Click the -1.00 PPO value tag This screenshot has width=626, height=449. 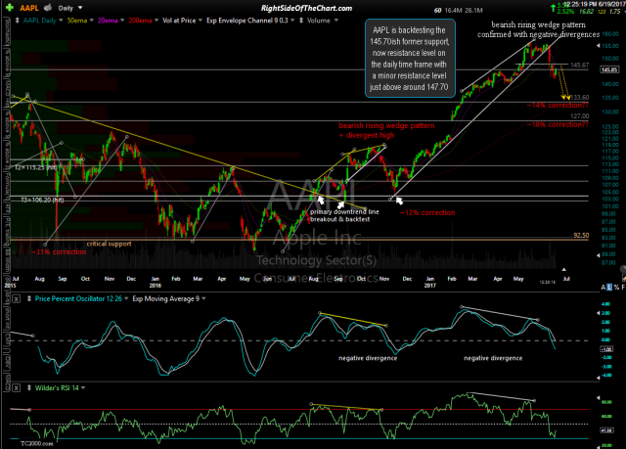606,349
